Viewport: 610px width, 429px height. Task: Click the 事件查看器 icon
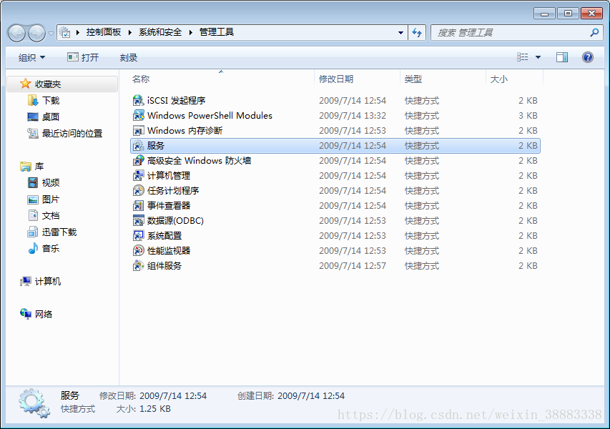(x=138, y=206)
